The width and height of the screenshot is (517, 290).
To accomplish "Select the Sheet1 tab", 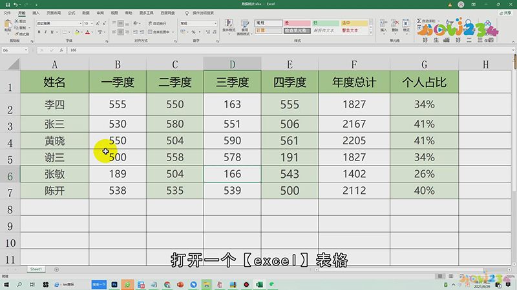I will (x=36, y=269).
